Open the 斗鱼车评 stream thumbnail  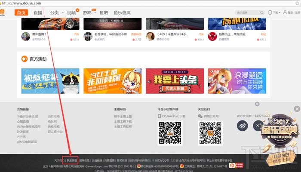[175, 24]
